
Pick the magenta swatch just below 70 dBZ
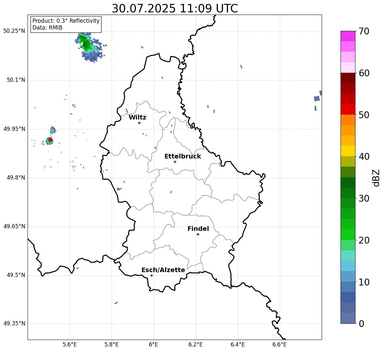(348, 36)
